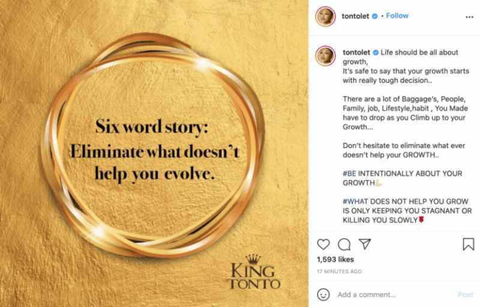
Task: Share the post via paper plane icon
Action: [364, 245]
